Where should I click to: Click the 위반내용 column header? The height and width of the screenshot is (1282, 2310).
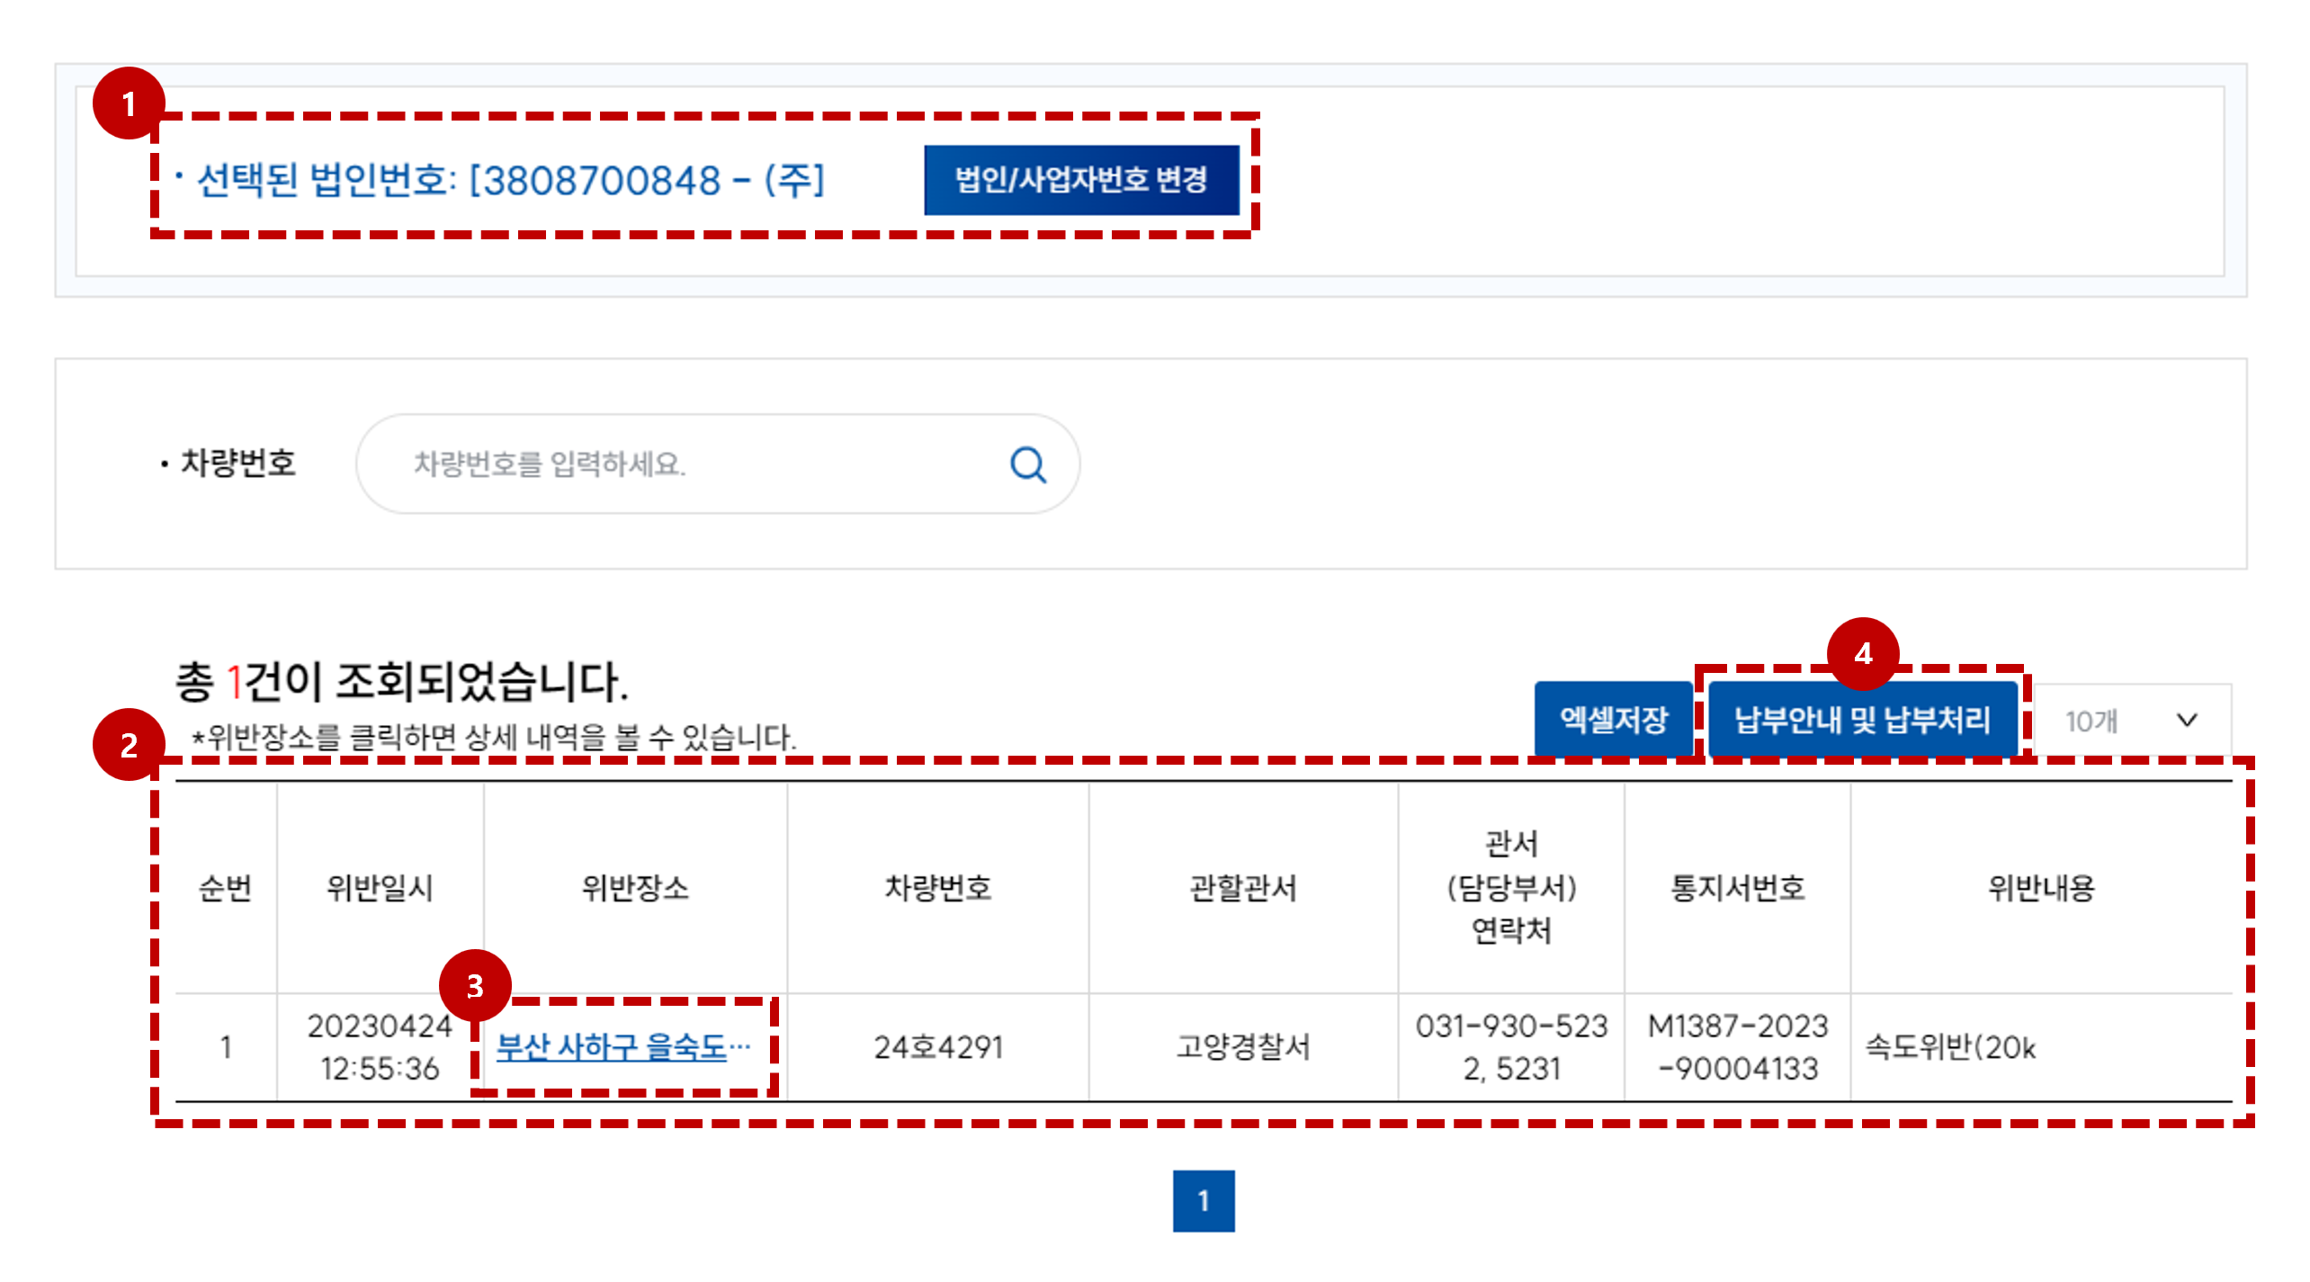[x=2040, y=888]
